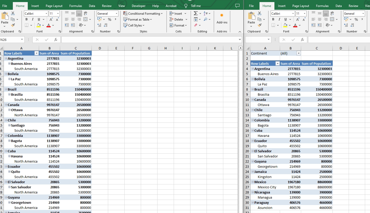Viewport: 370px width, 213px height.
Task: Toggle Italic in the left window
Action: tap(33, 19)
